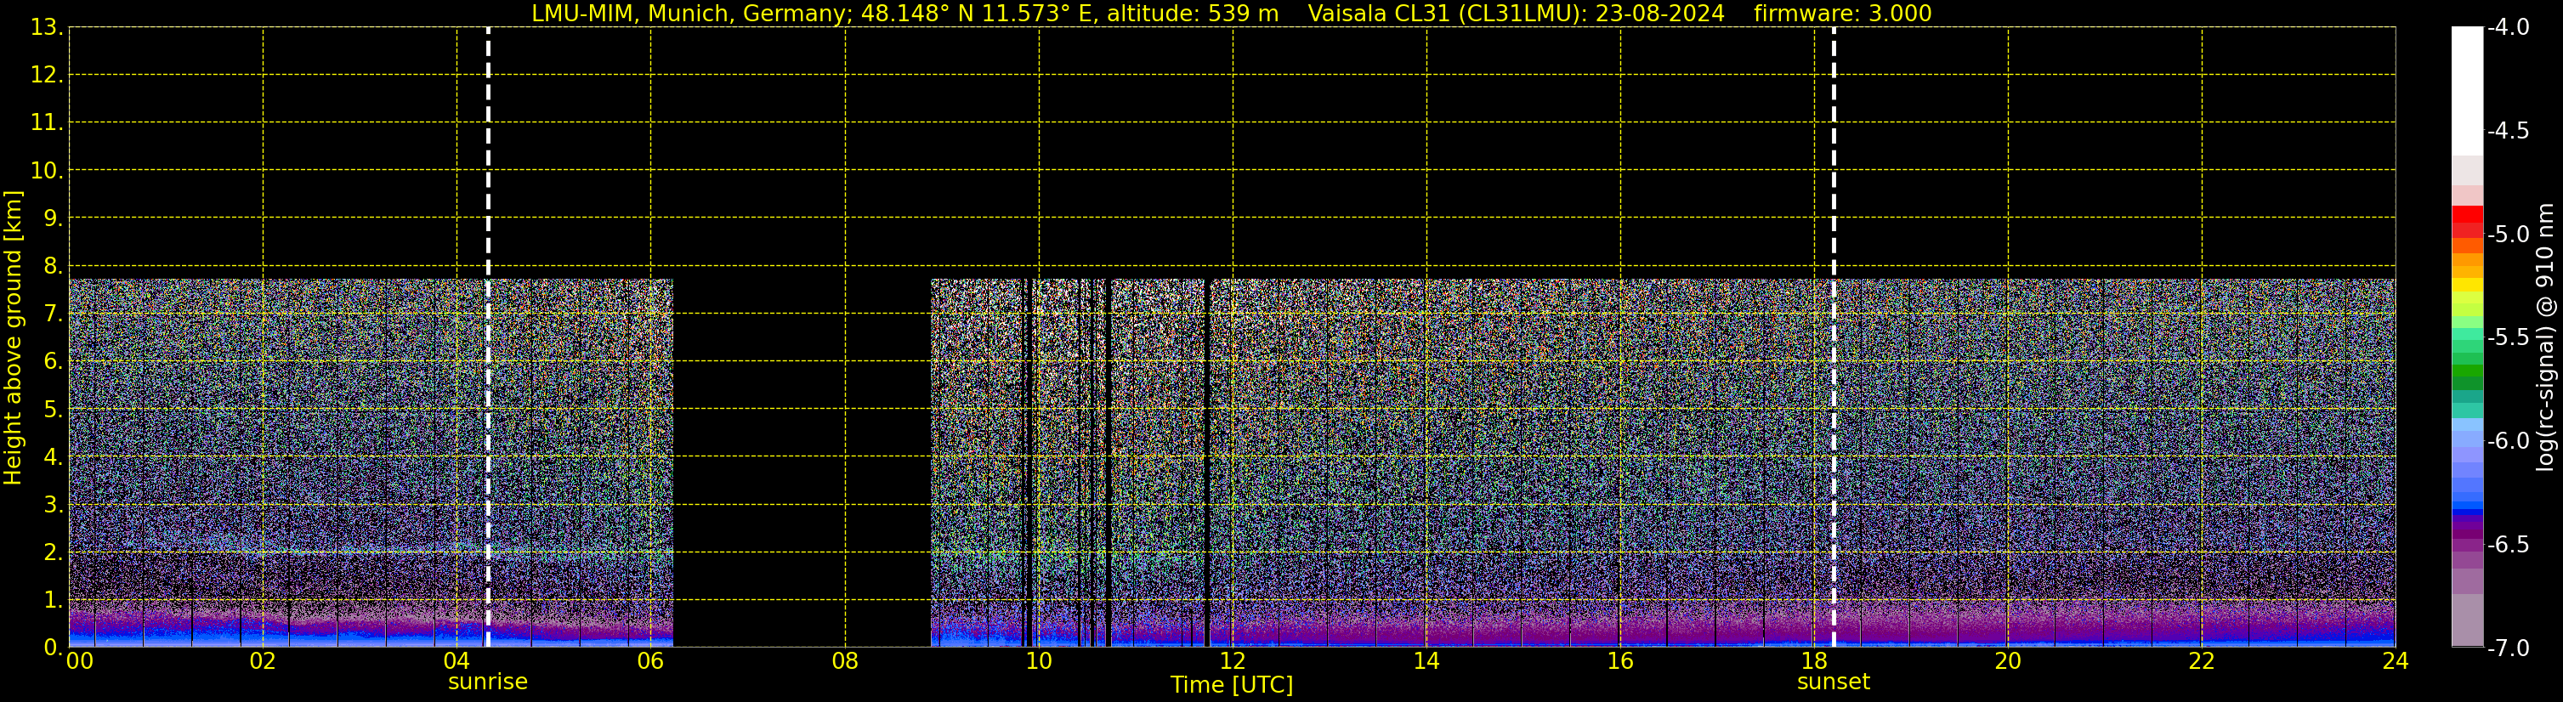Image resolution: width=2563 pixels, height=702 pixels.
Task: Click the red band in the colorbar
Action: click(2466, 216)
